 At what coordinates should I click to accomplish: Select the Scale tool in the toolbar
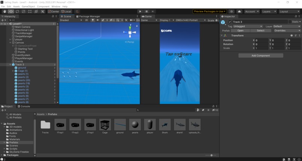point(24,12)
